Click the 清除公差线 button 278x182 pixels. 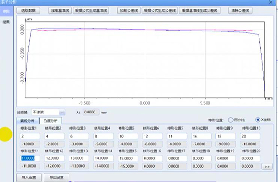click(x=240, y=11)
